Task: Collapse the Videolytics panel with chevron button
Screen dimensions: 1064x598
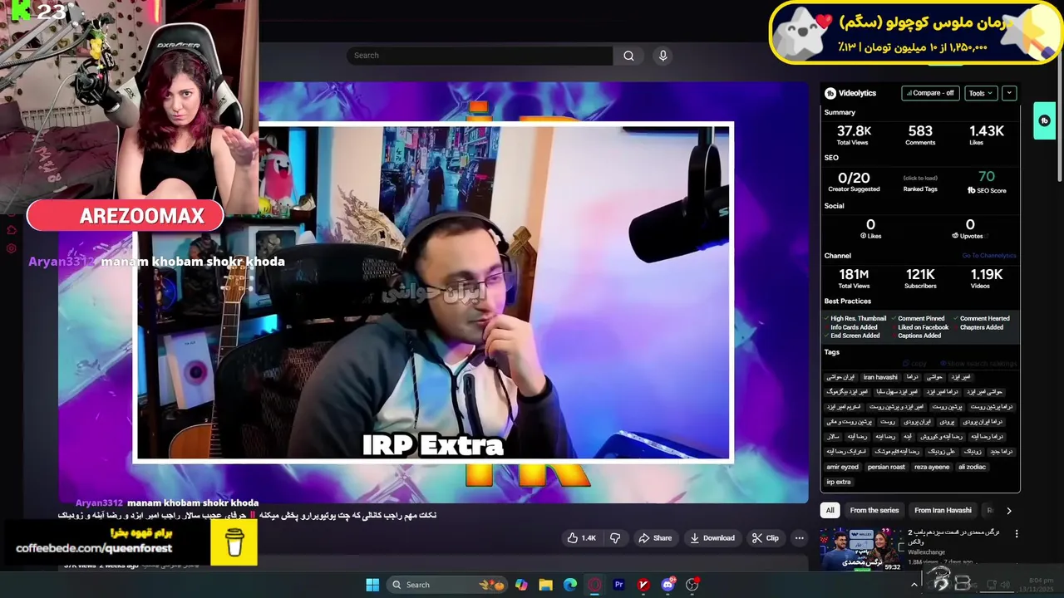Action: tap(1009, 93)
